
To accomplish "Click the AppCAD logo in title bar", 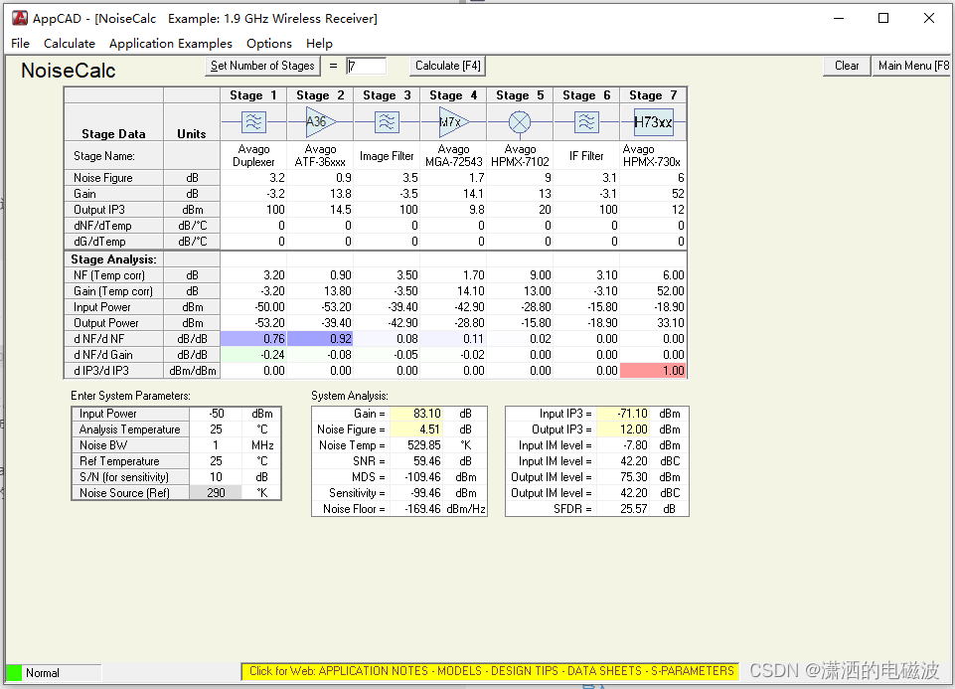I will pyautogui.click(x=19, y=18).
